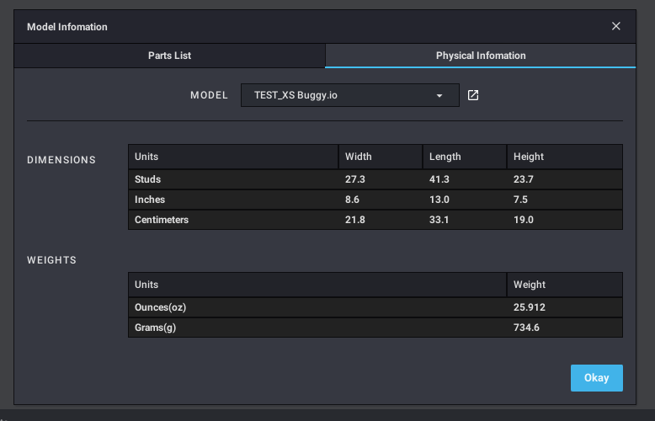Viewport: 655px width, 421px height.
Task: Select the Ounces(oz) weight row
Action: point(375,307)
